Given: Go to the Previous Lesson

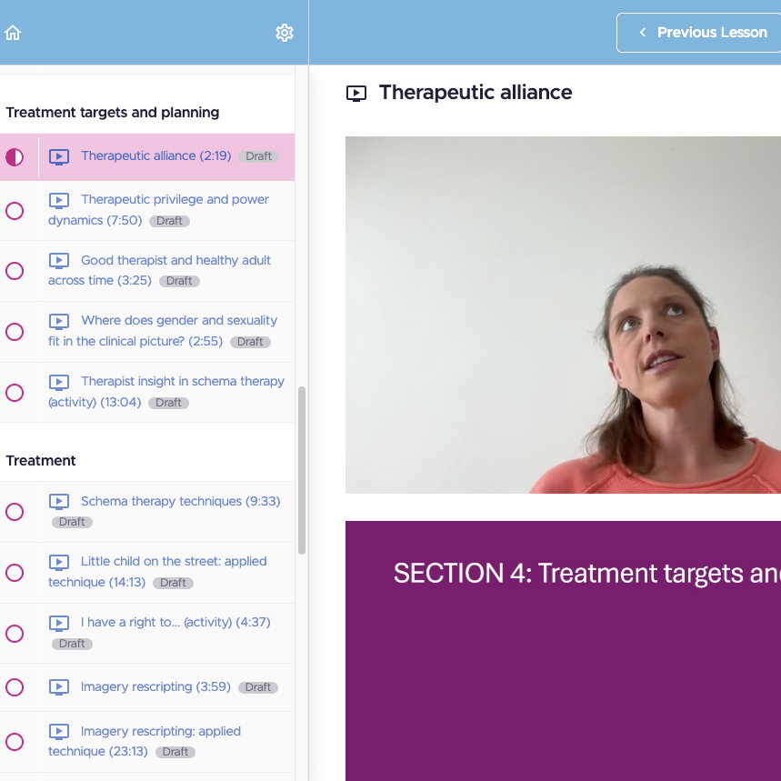Looking at the screenshot, I should (698, 33).
